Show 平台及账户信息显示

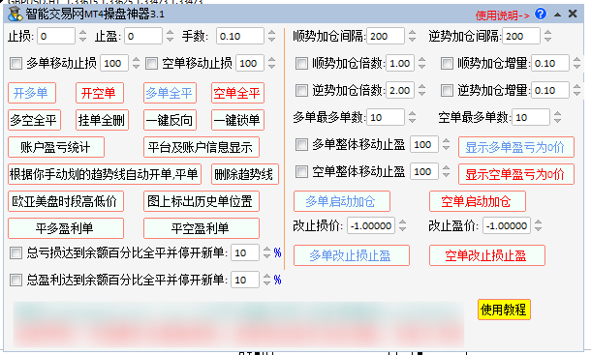tap(202, 147)
